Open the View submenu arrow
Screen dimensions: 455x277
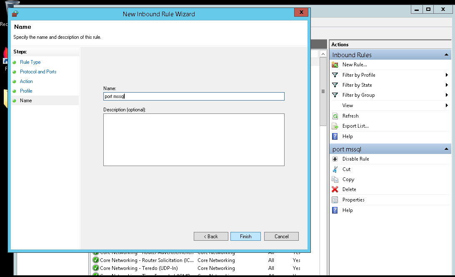click(447, 106)
